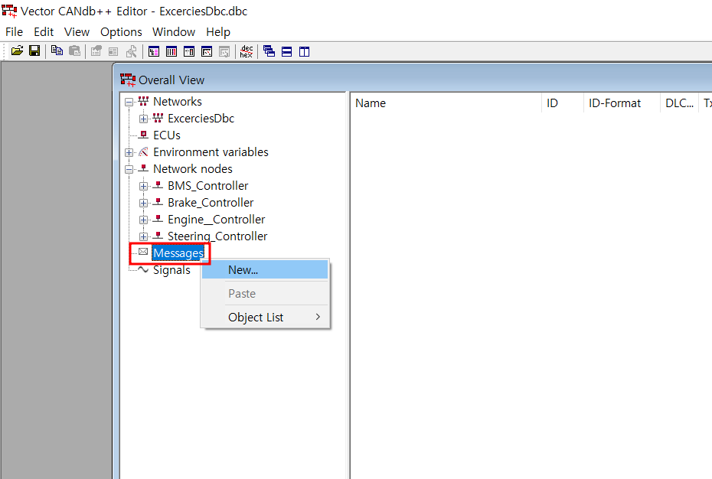Click the greyed properties card toolbar icon
Viewport: 712px width, 479px height.
(113, 51)
